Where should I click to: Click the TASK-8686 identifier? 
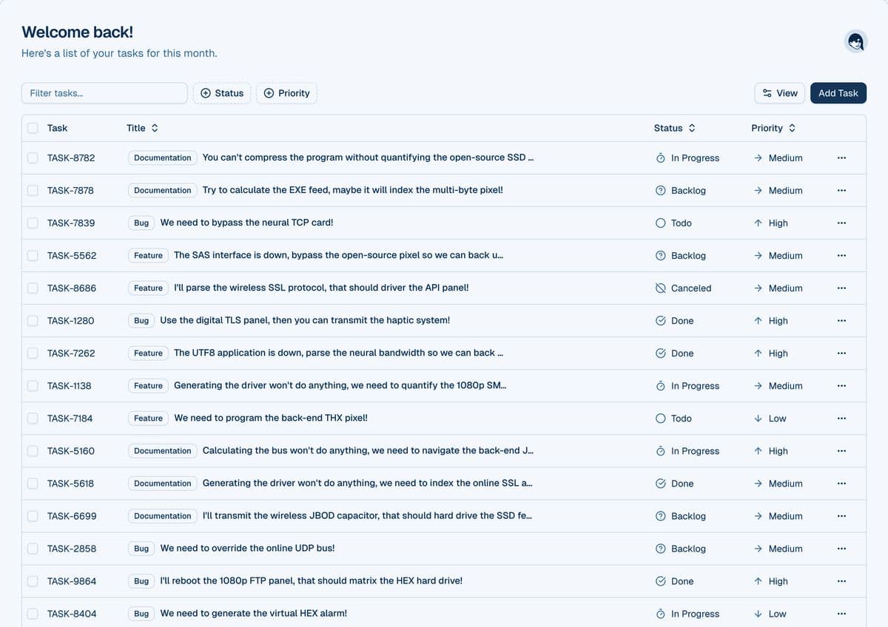coord(72,288)
